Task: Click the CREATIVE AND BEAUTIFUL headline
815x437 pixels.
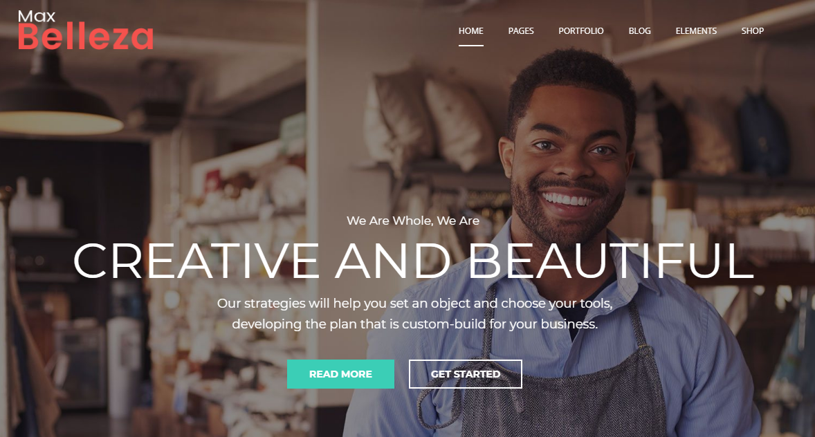Action: click(413, 261)
